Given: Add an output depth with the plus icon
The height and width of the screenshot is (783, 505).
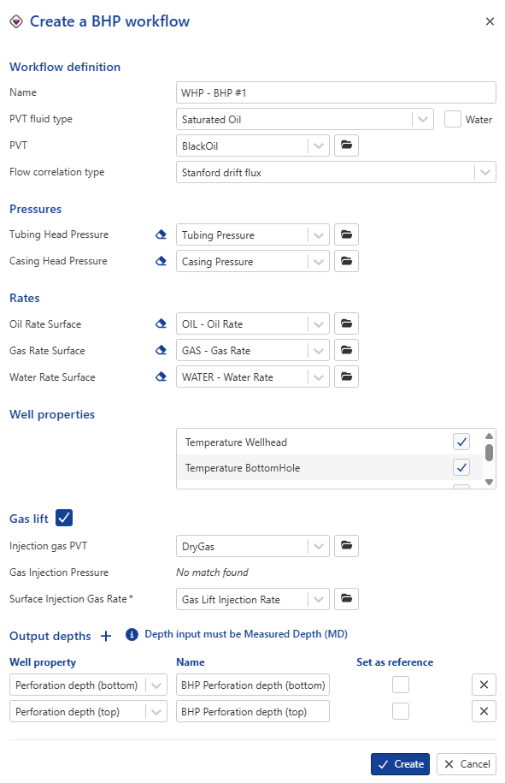Looking at the screenshot, I should [104, 635].
